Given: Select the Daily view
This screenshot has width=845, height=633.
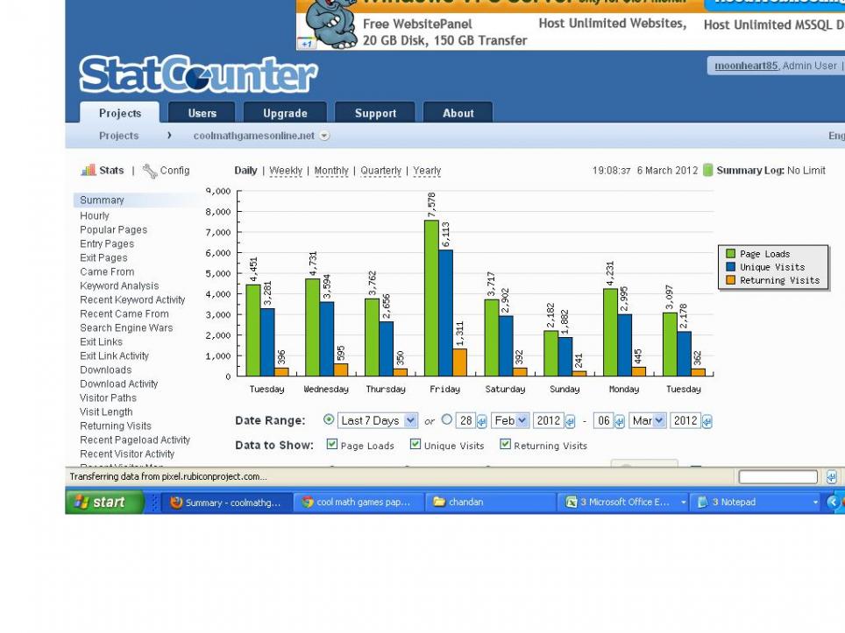Looking at the screenshot, I should pyautogui.click(x=245, y=171).
